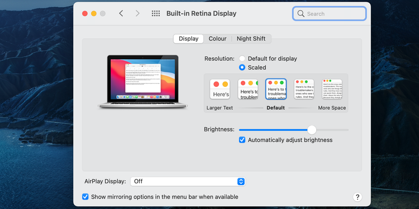Pick the fourth scaled resolution thumbnail

pos(304,89)
